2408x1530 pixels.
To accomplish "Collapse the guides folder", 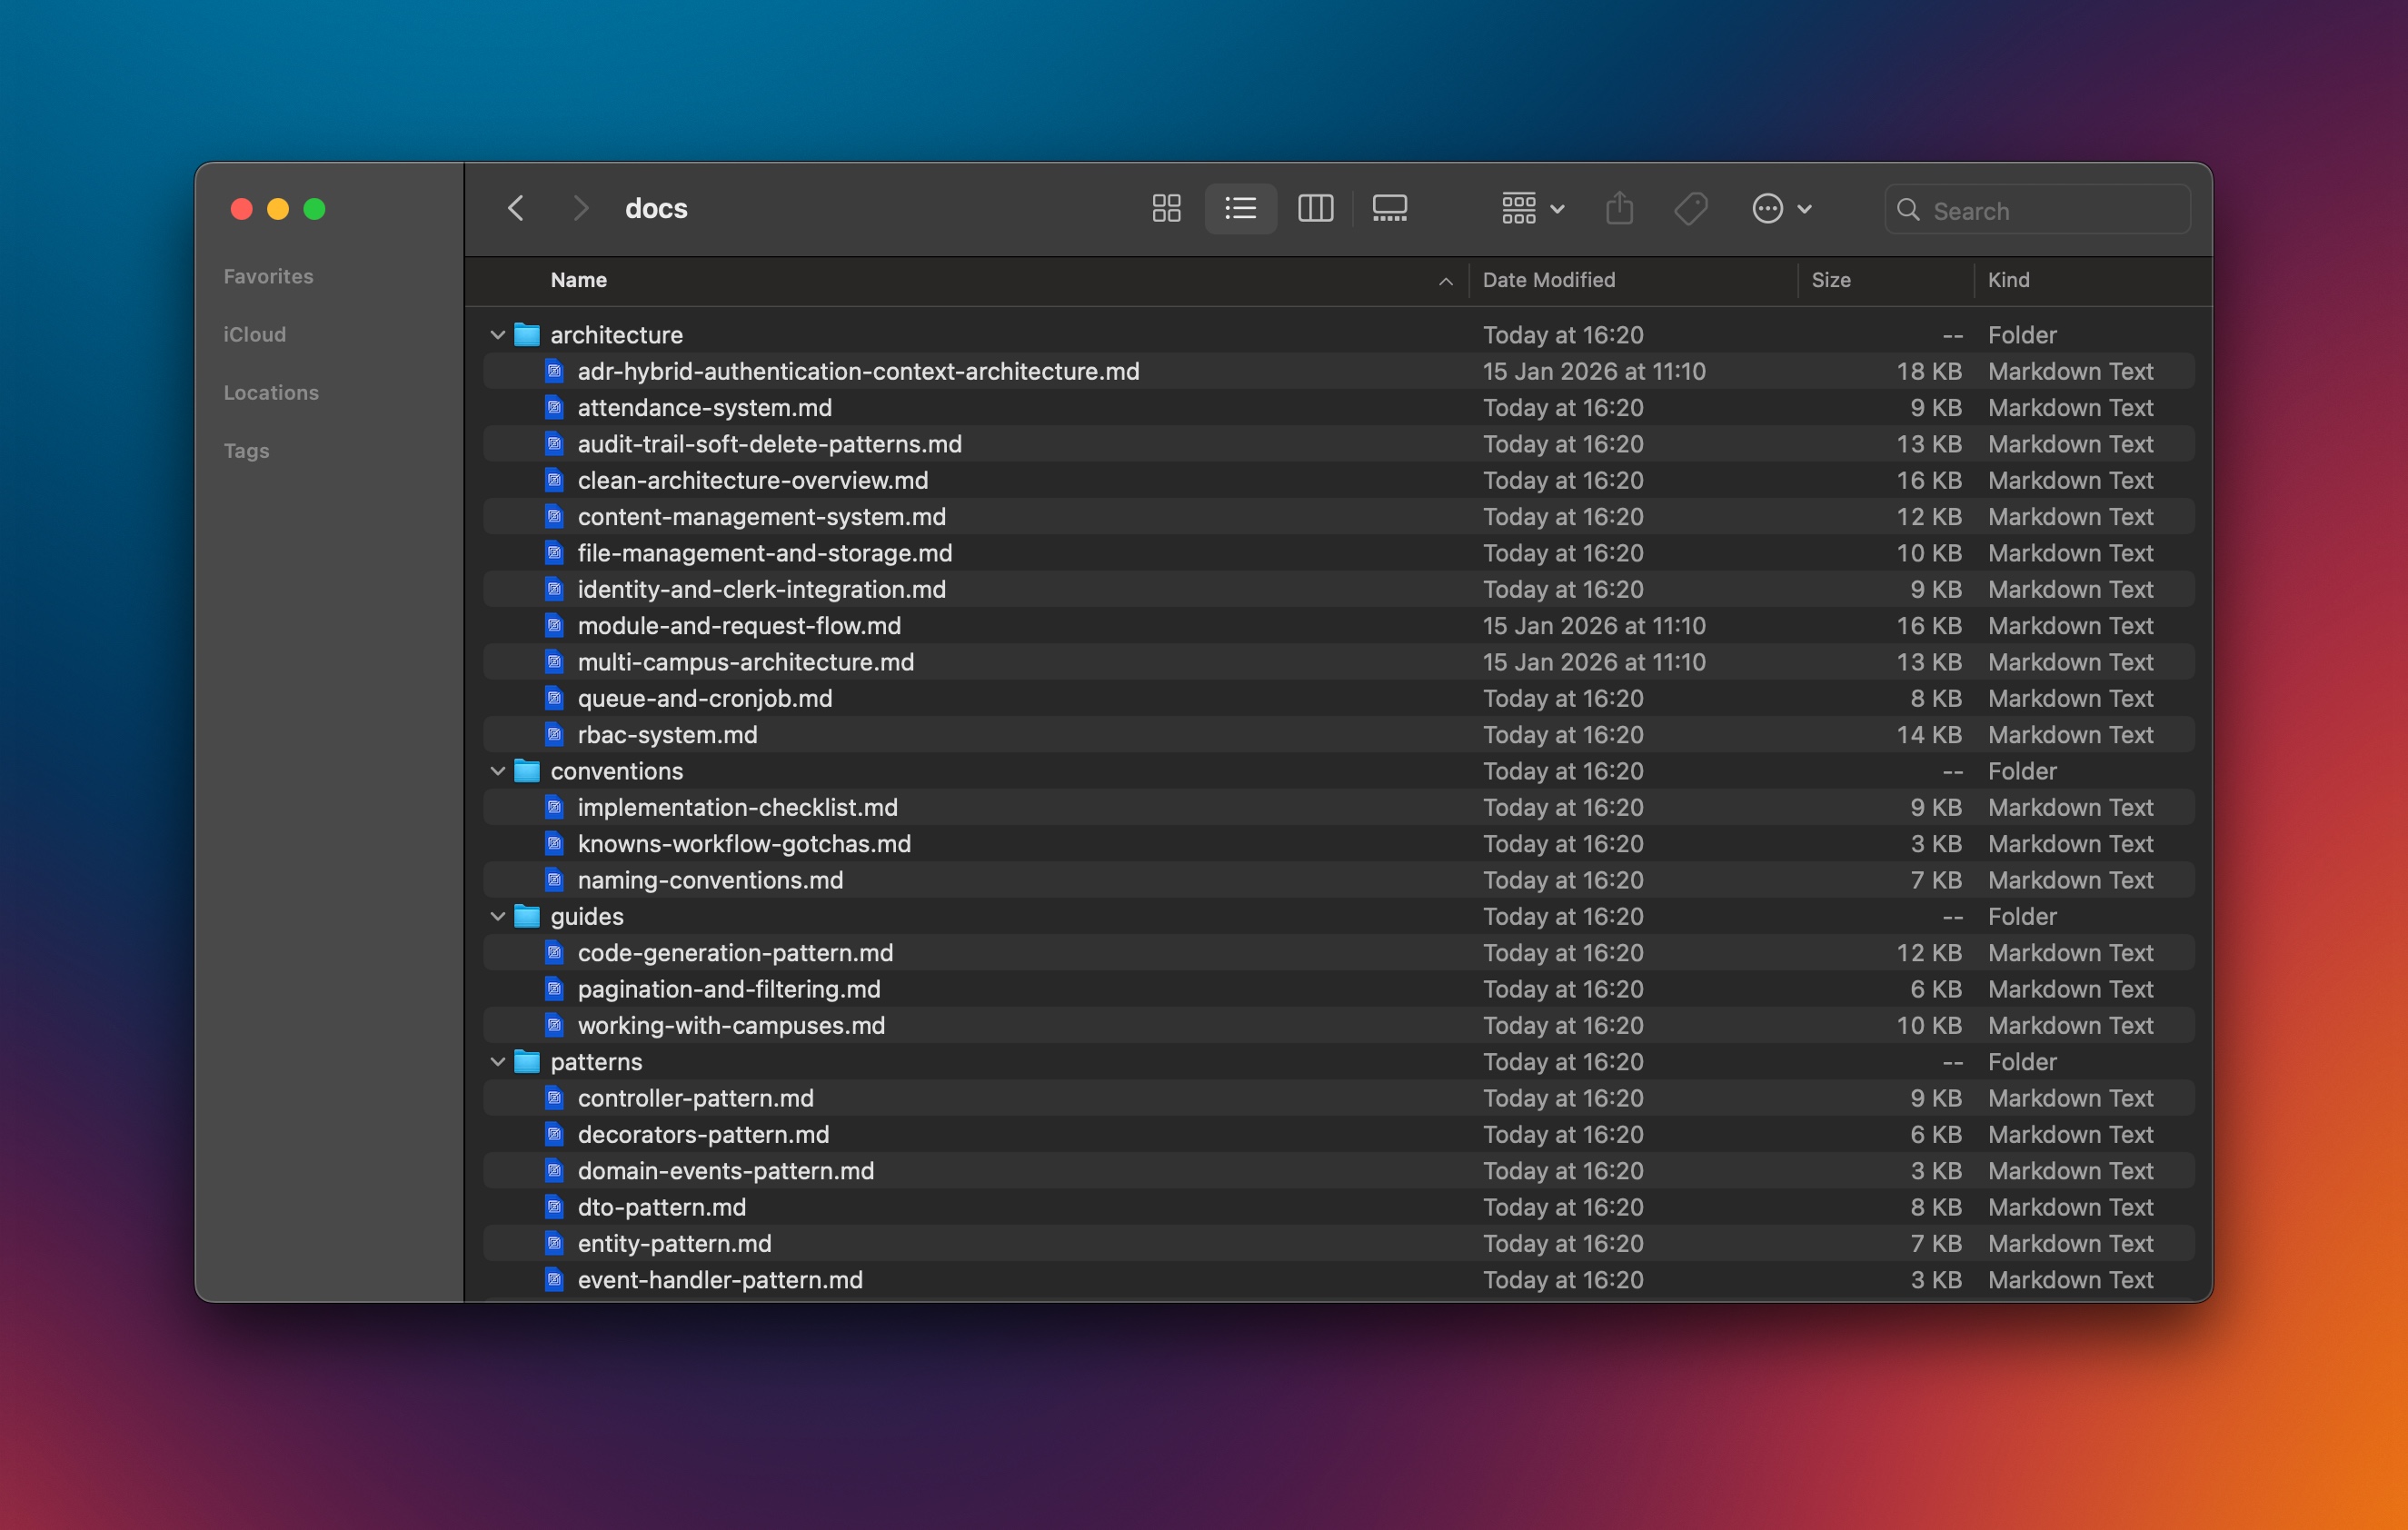I will pyautogui.click(x=497, y=916).
